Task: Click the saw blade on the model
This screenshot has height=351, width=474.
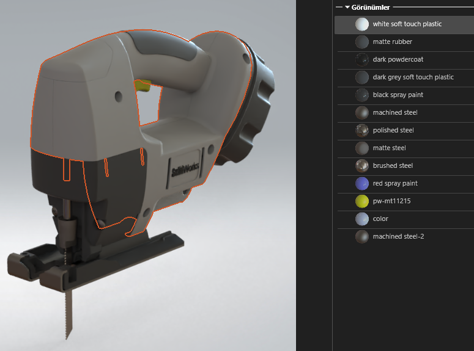Action: tap(68, 311)
